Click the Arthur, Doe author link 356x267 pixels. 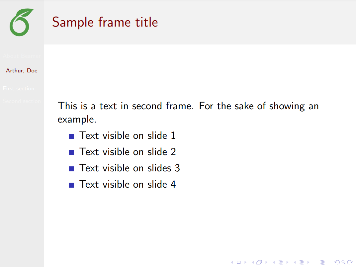(22, 70)
